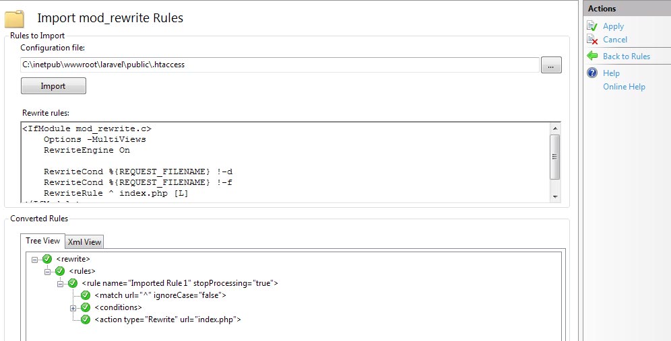Screen dimensions: 671x341
Task: Click the Import button
Action: [53, 86]
